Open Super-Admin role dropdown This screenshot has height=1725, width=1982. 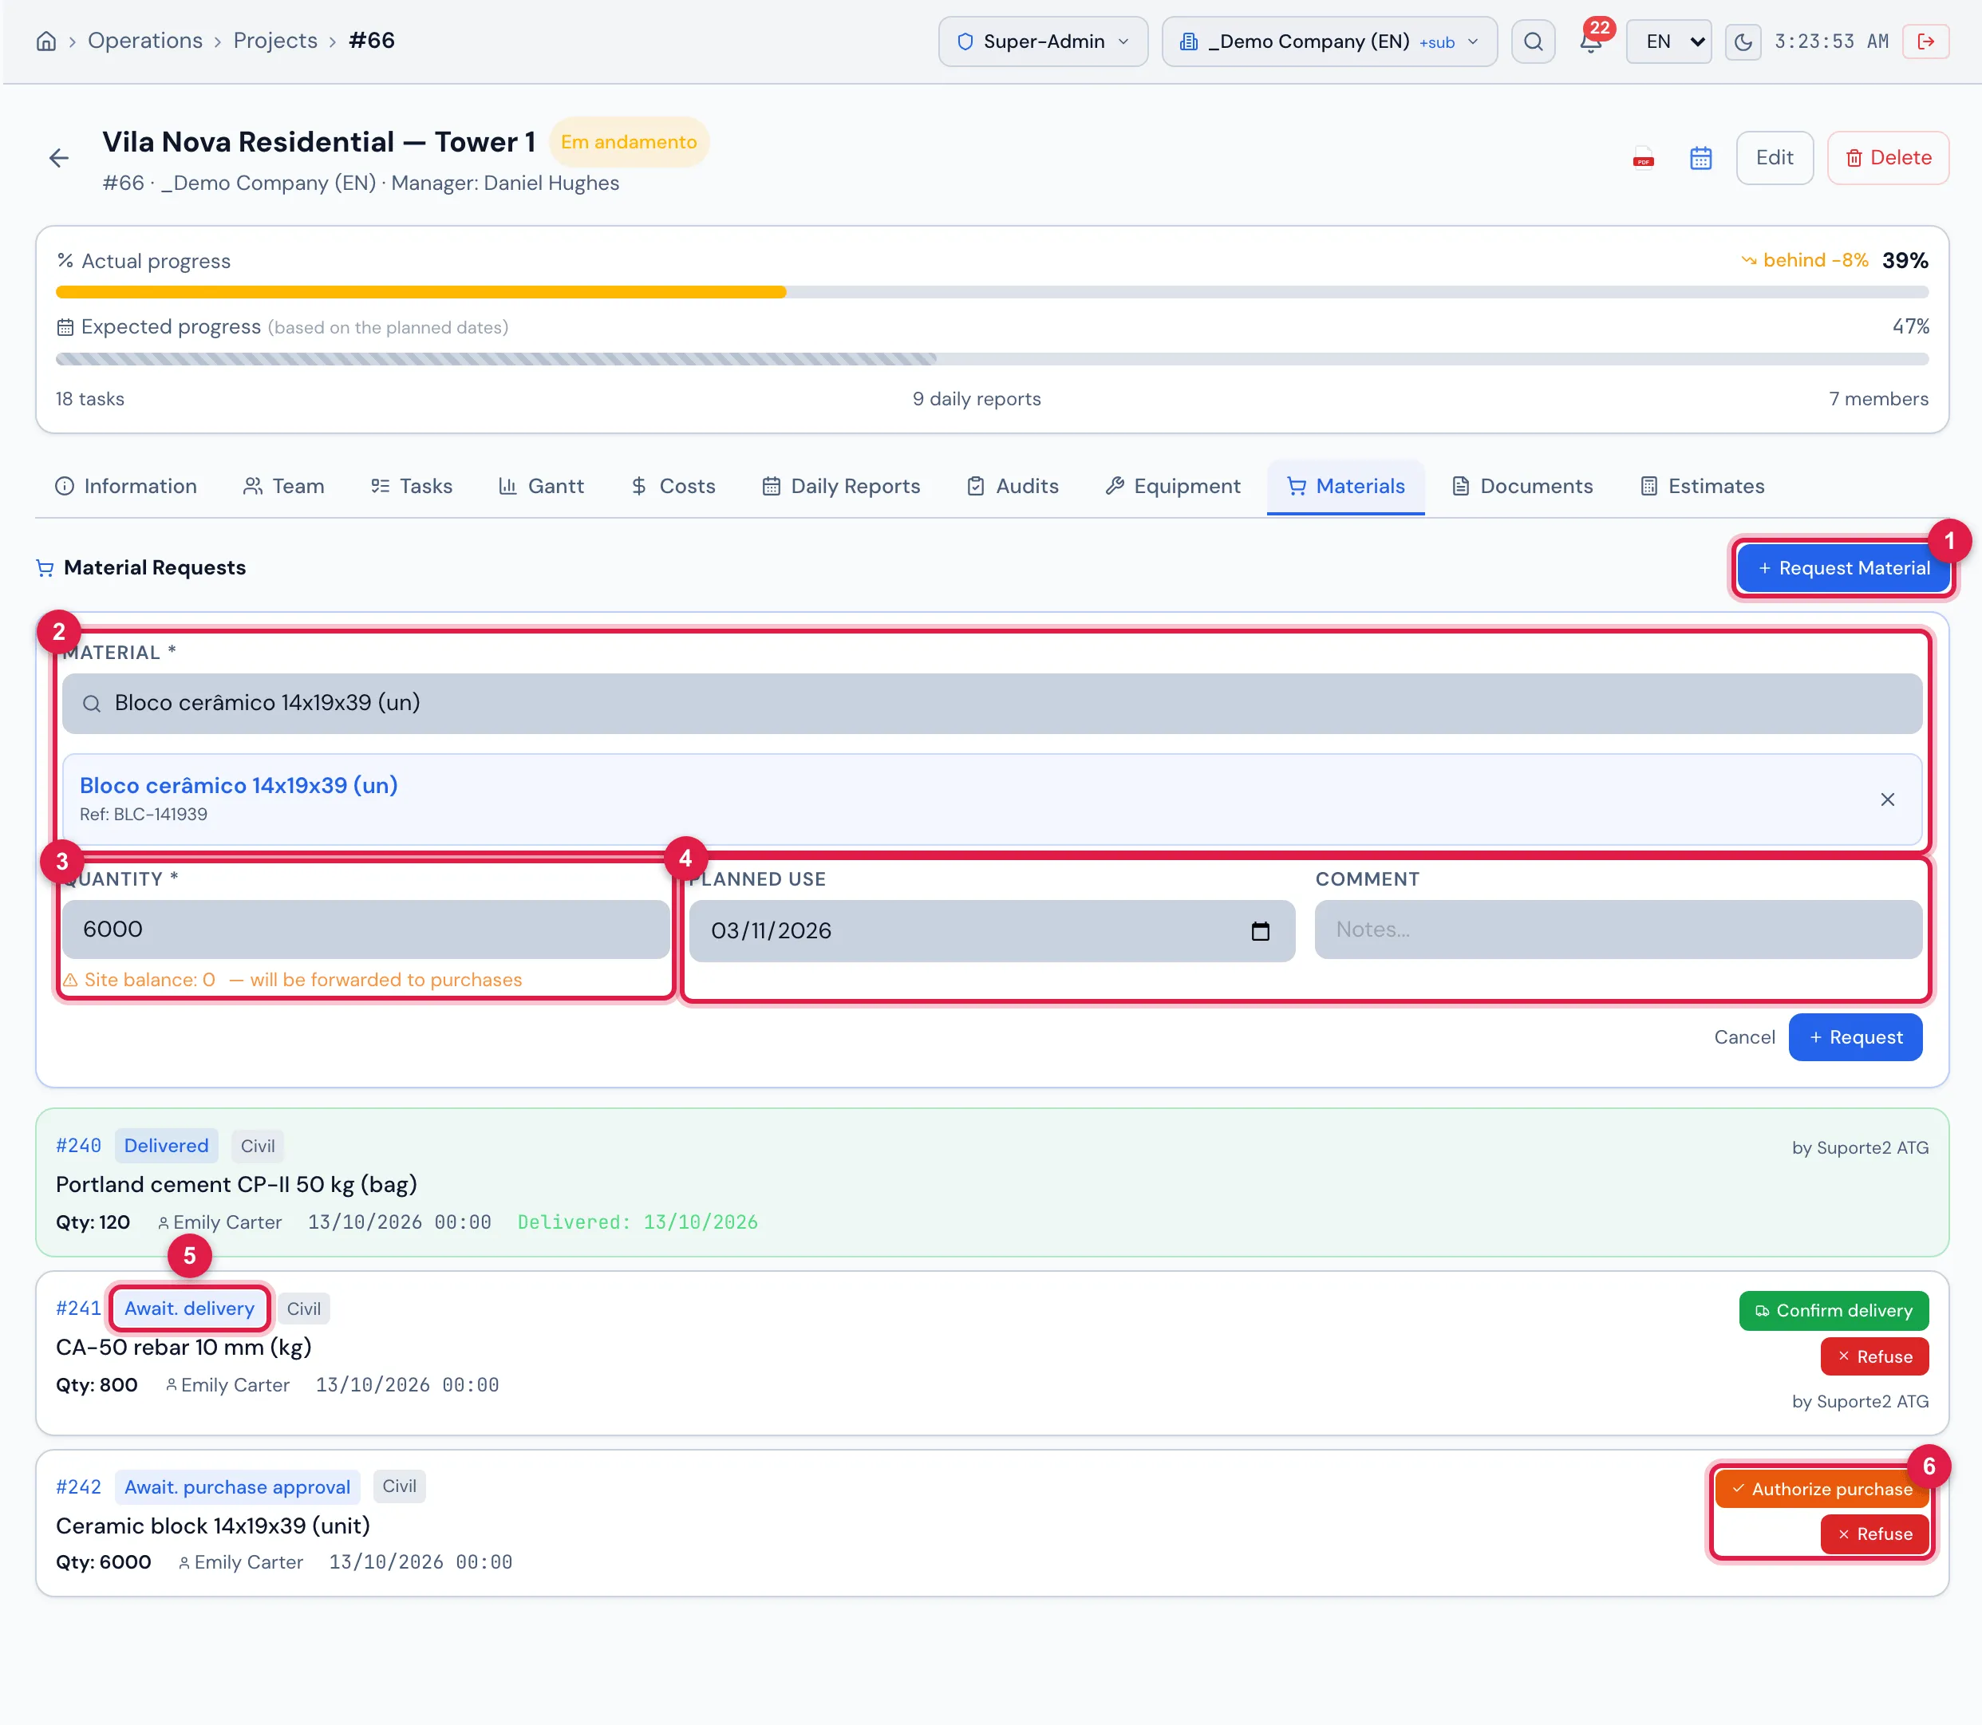click(x=1043, y=41)
